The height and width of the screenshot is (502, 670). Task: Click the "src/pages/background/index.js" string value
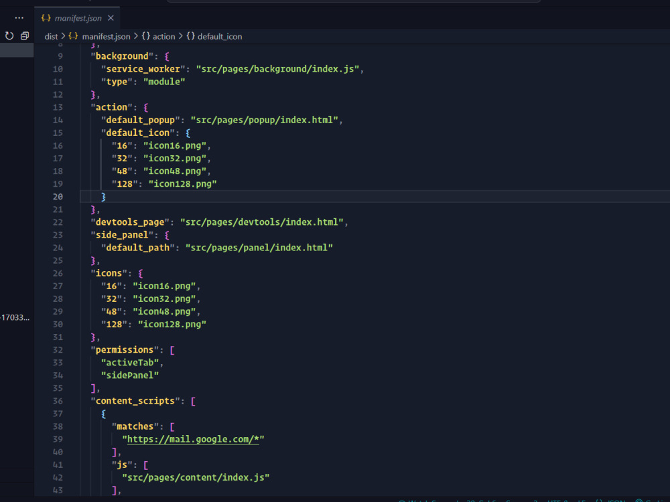[x=277, y=69]
